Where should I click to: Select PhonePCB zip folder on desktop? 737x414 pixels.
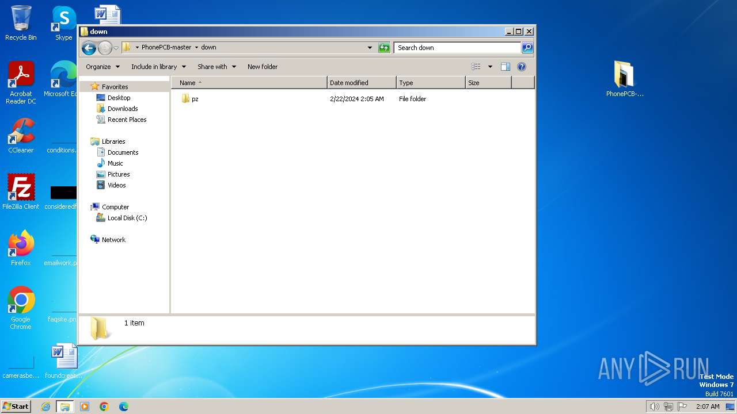coord(625,79)
